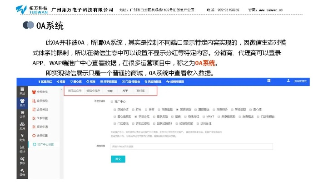Enable the 区域分红 checkbox

(x=114, y=110)
